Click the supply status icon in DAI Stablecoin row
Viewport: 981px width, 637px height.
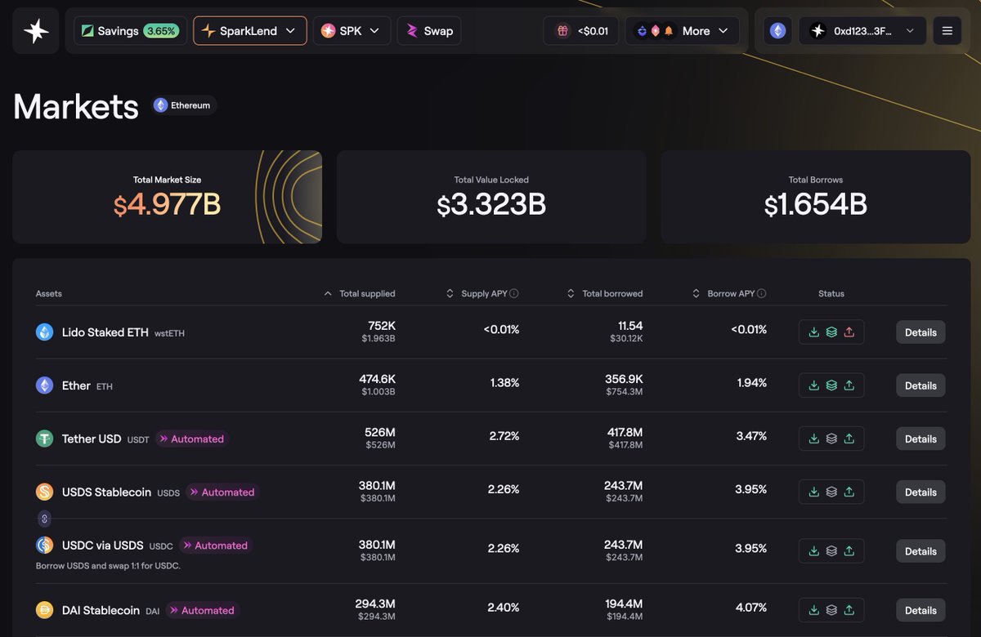814,610
